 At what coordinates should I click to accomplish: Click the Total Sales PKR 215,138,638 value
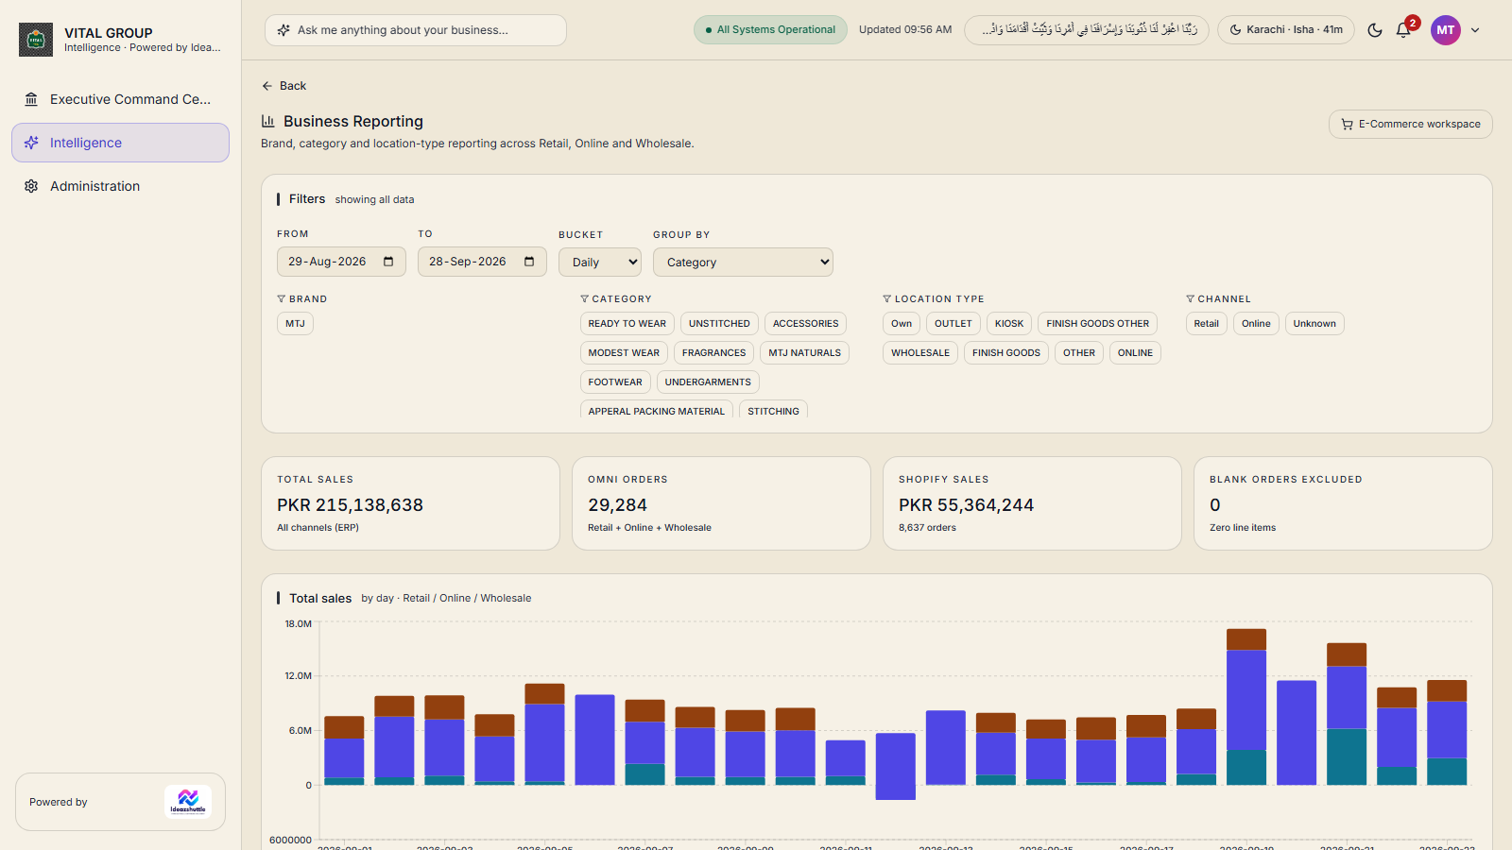[x=350, y=505]
